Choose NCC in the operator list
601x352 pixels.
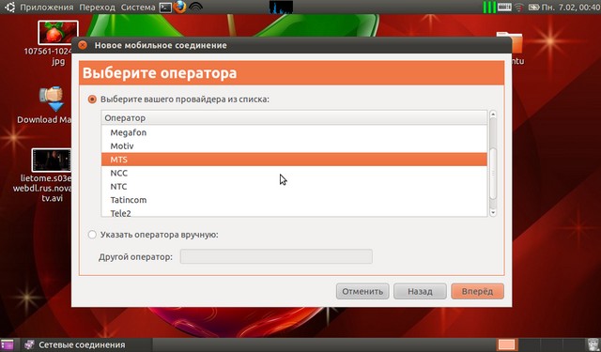pos(294,173)
